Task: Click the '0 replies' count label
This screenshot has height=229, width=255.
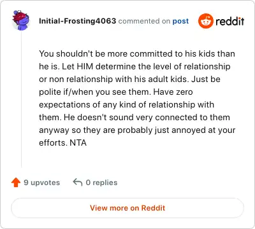Action: tap(101, 183)
